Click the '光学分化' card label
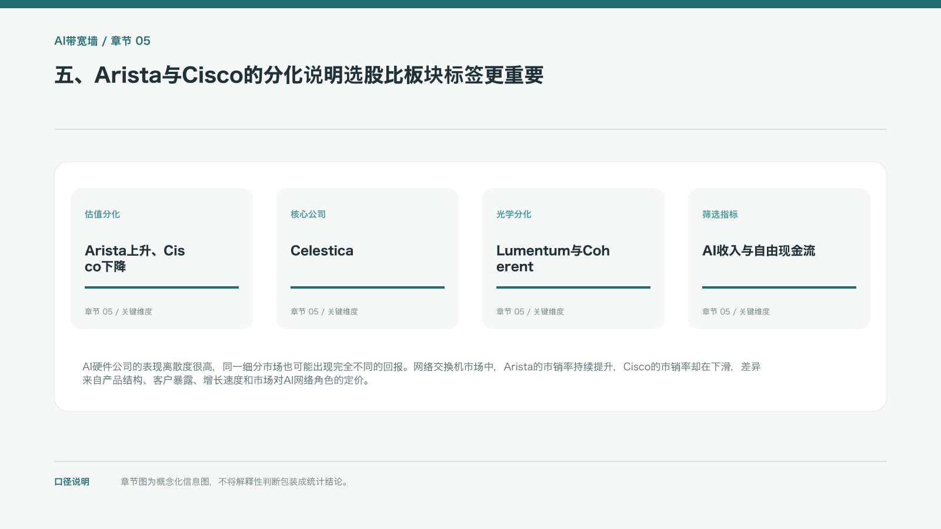The width and height of the screenshot is (941, 529). (514, 215)
